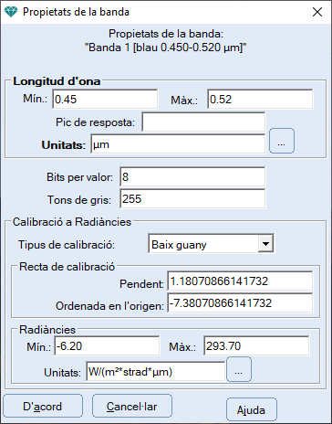Click the radiance Unitats W/(m²*strad*µm) field
The image size is (332, 424).
156,371
